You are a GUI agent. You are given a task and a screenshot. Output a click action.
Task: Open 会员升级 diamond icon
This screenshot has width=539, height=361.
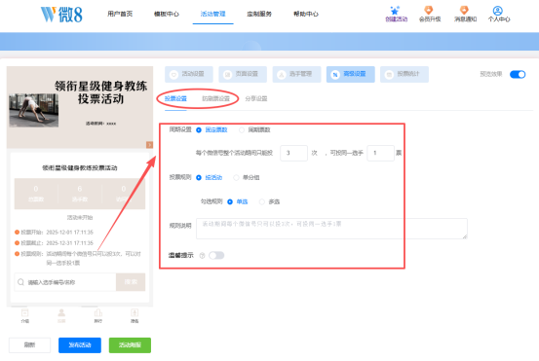[429, 10]
